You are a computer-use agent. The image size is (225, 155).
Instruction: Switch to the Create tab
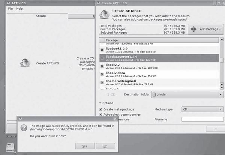click(x=41, y=16)
